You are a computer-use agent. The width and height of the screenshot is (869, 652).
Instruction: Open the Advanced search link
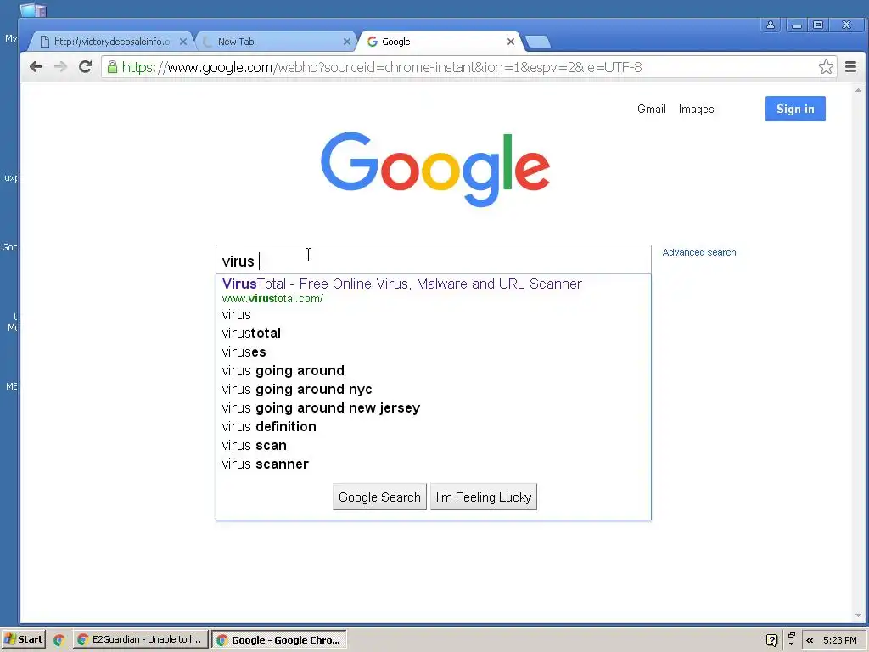tap(699, 252)
